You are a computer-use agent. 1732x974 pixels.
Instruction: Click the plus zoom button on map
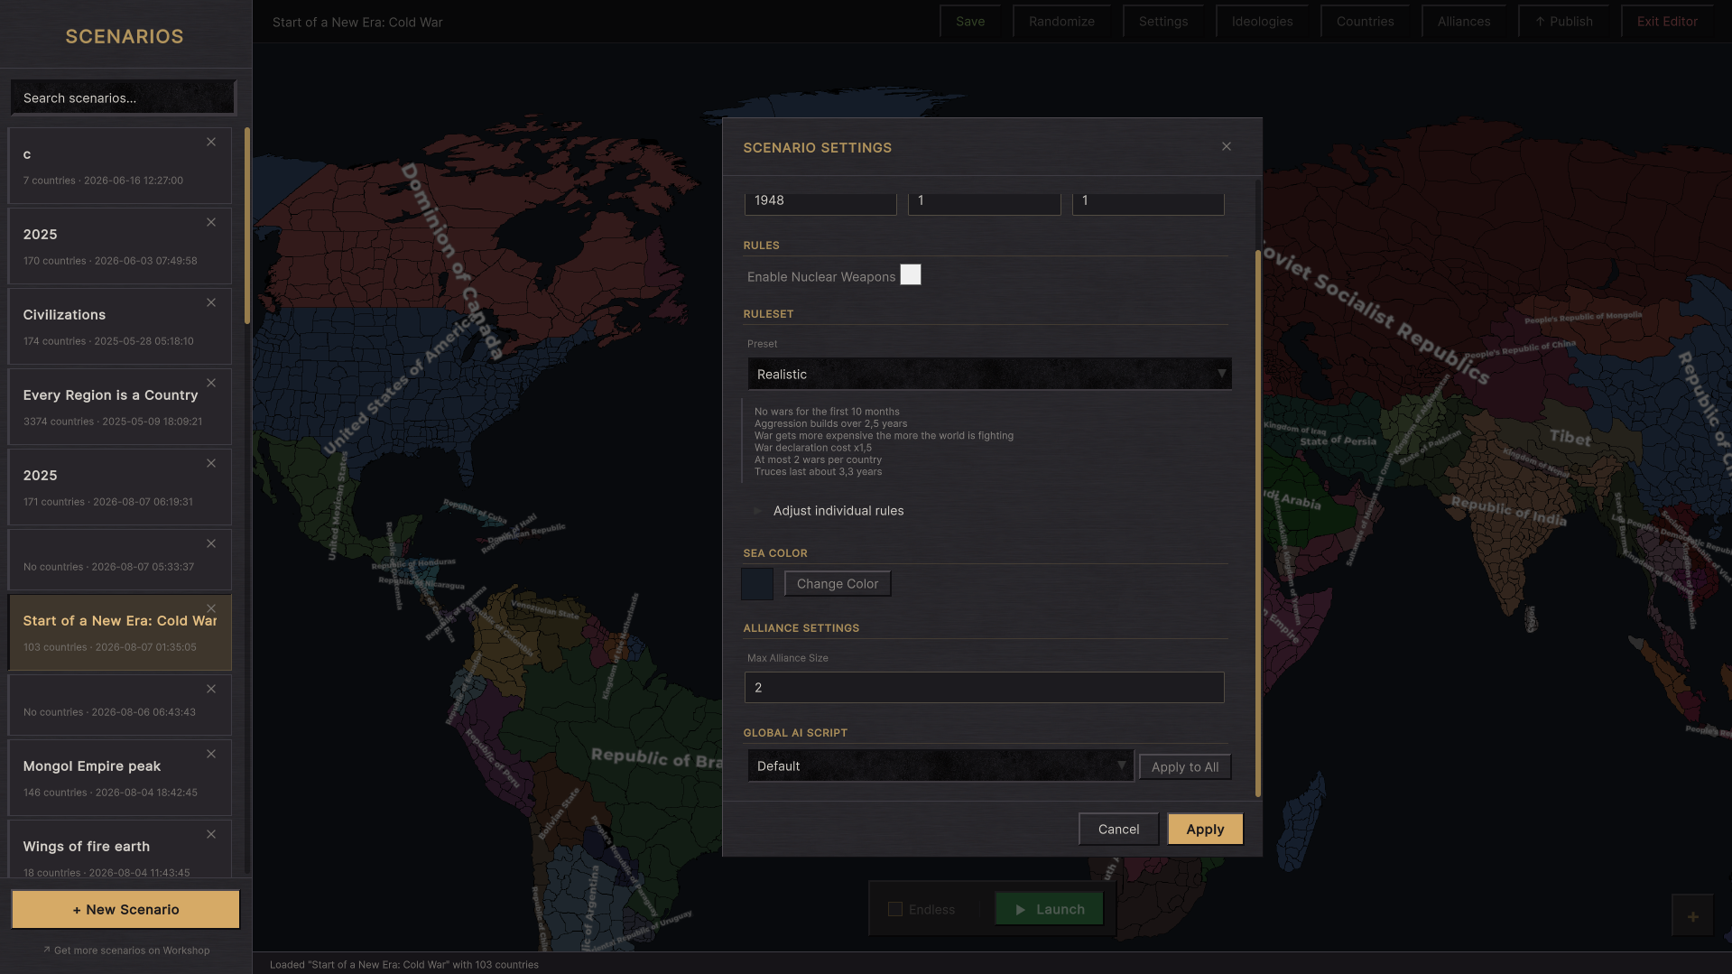click(x=1692, y=916)
